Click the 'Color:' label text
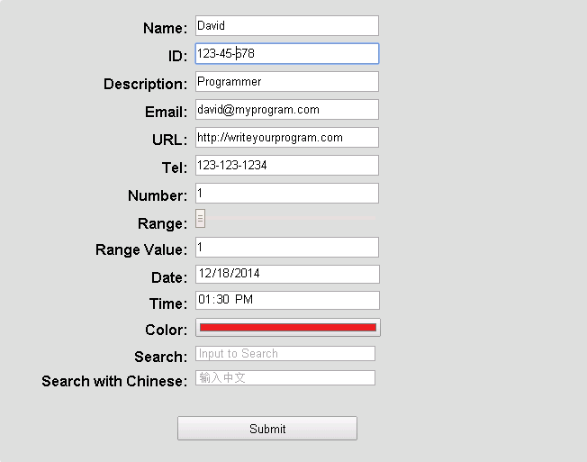 click(166, 331)
